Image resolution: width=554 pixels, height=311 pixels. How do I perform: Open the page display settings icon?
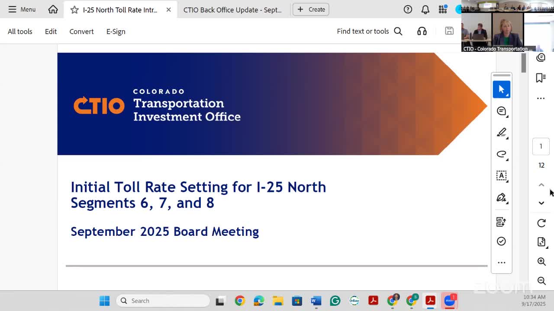(541, 242)
